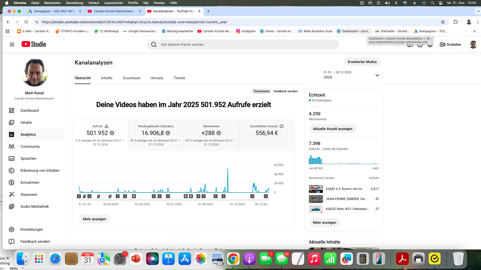Open the Umsatz analytics tab

(x=157, y=78)
